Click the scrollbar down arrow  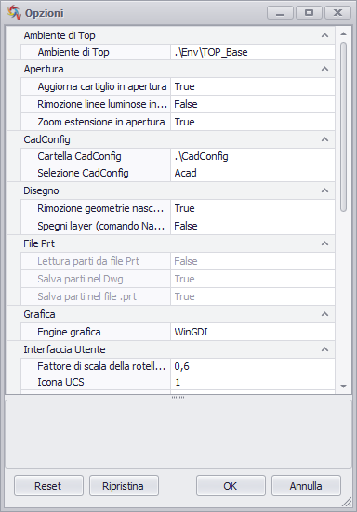[343, 387]
